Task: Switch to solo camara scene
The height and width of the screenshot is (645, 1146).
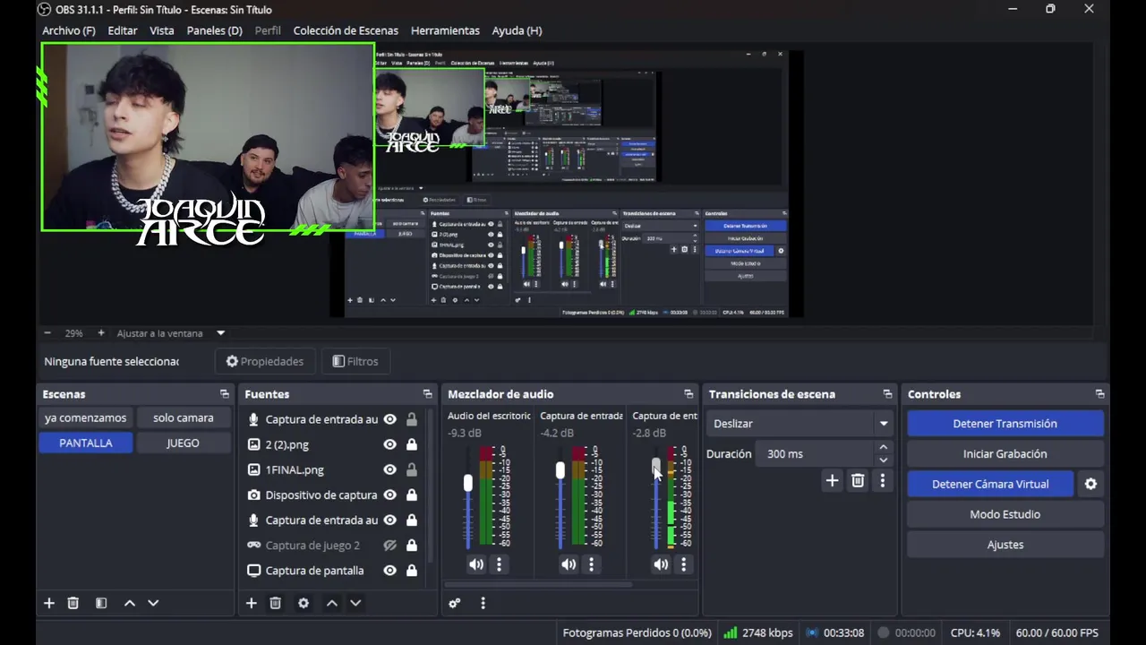Action: [183, 417]
